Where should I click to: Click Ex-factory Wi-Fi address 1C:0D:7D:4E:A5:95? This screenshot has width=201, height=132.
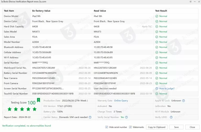tap(42, 58)
